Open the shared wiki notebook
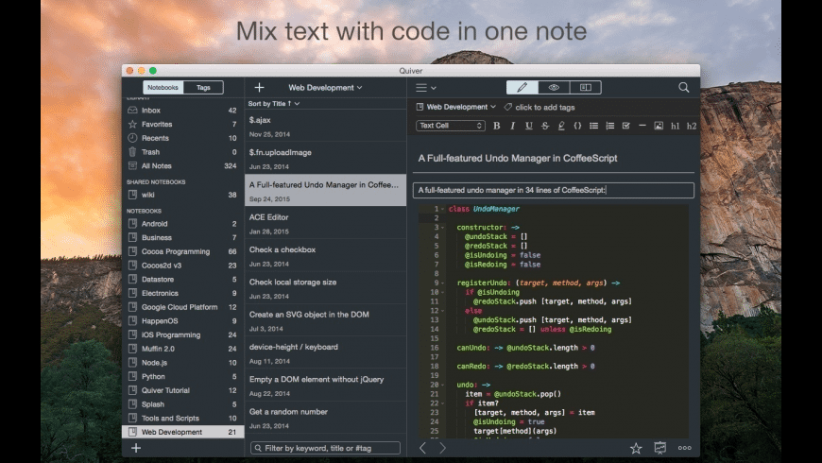822x463 pixels. [x=181, y=195]
